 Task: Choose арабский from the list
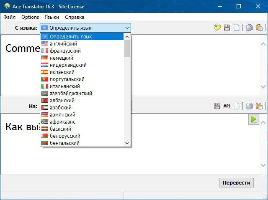82,108
